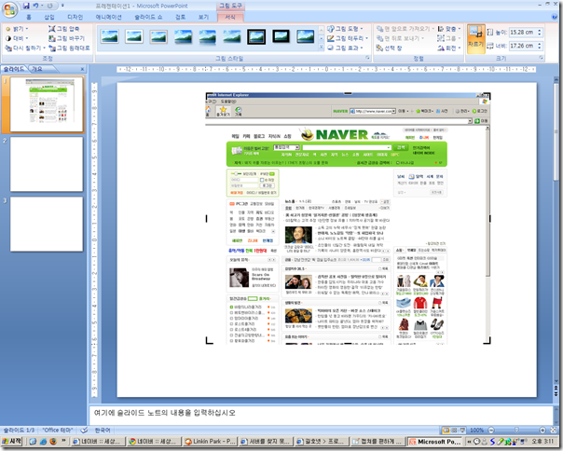Click 맨 앞으로 가져오기 bring to front
The height and width of the screenshot is (451, 563).
point(405,28)
